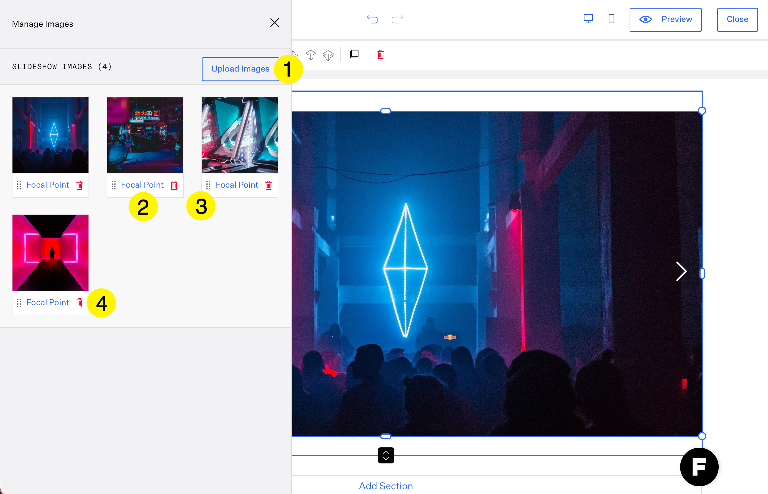Click the Add Section link

tap(385, 486)
